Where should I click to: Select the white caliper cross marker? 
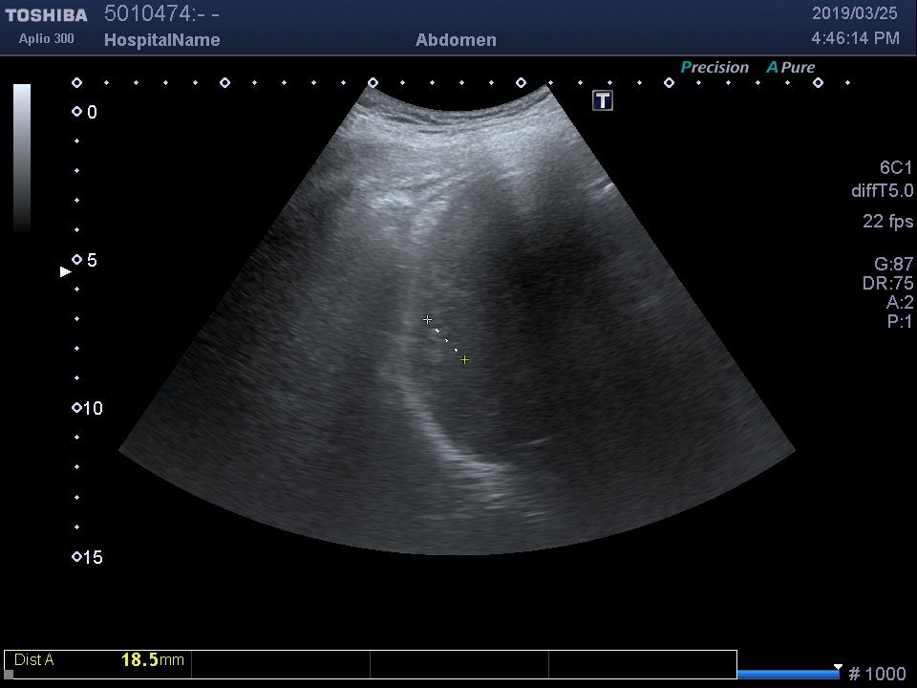(427, 320)
